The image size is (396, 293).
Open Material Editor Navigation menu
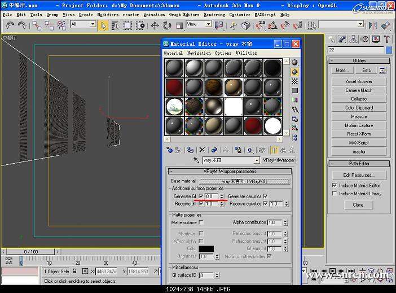pyautogui.click(x=199, y=53)
